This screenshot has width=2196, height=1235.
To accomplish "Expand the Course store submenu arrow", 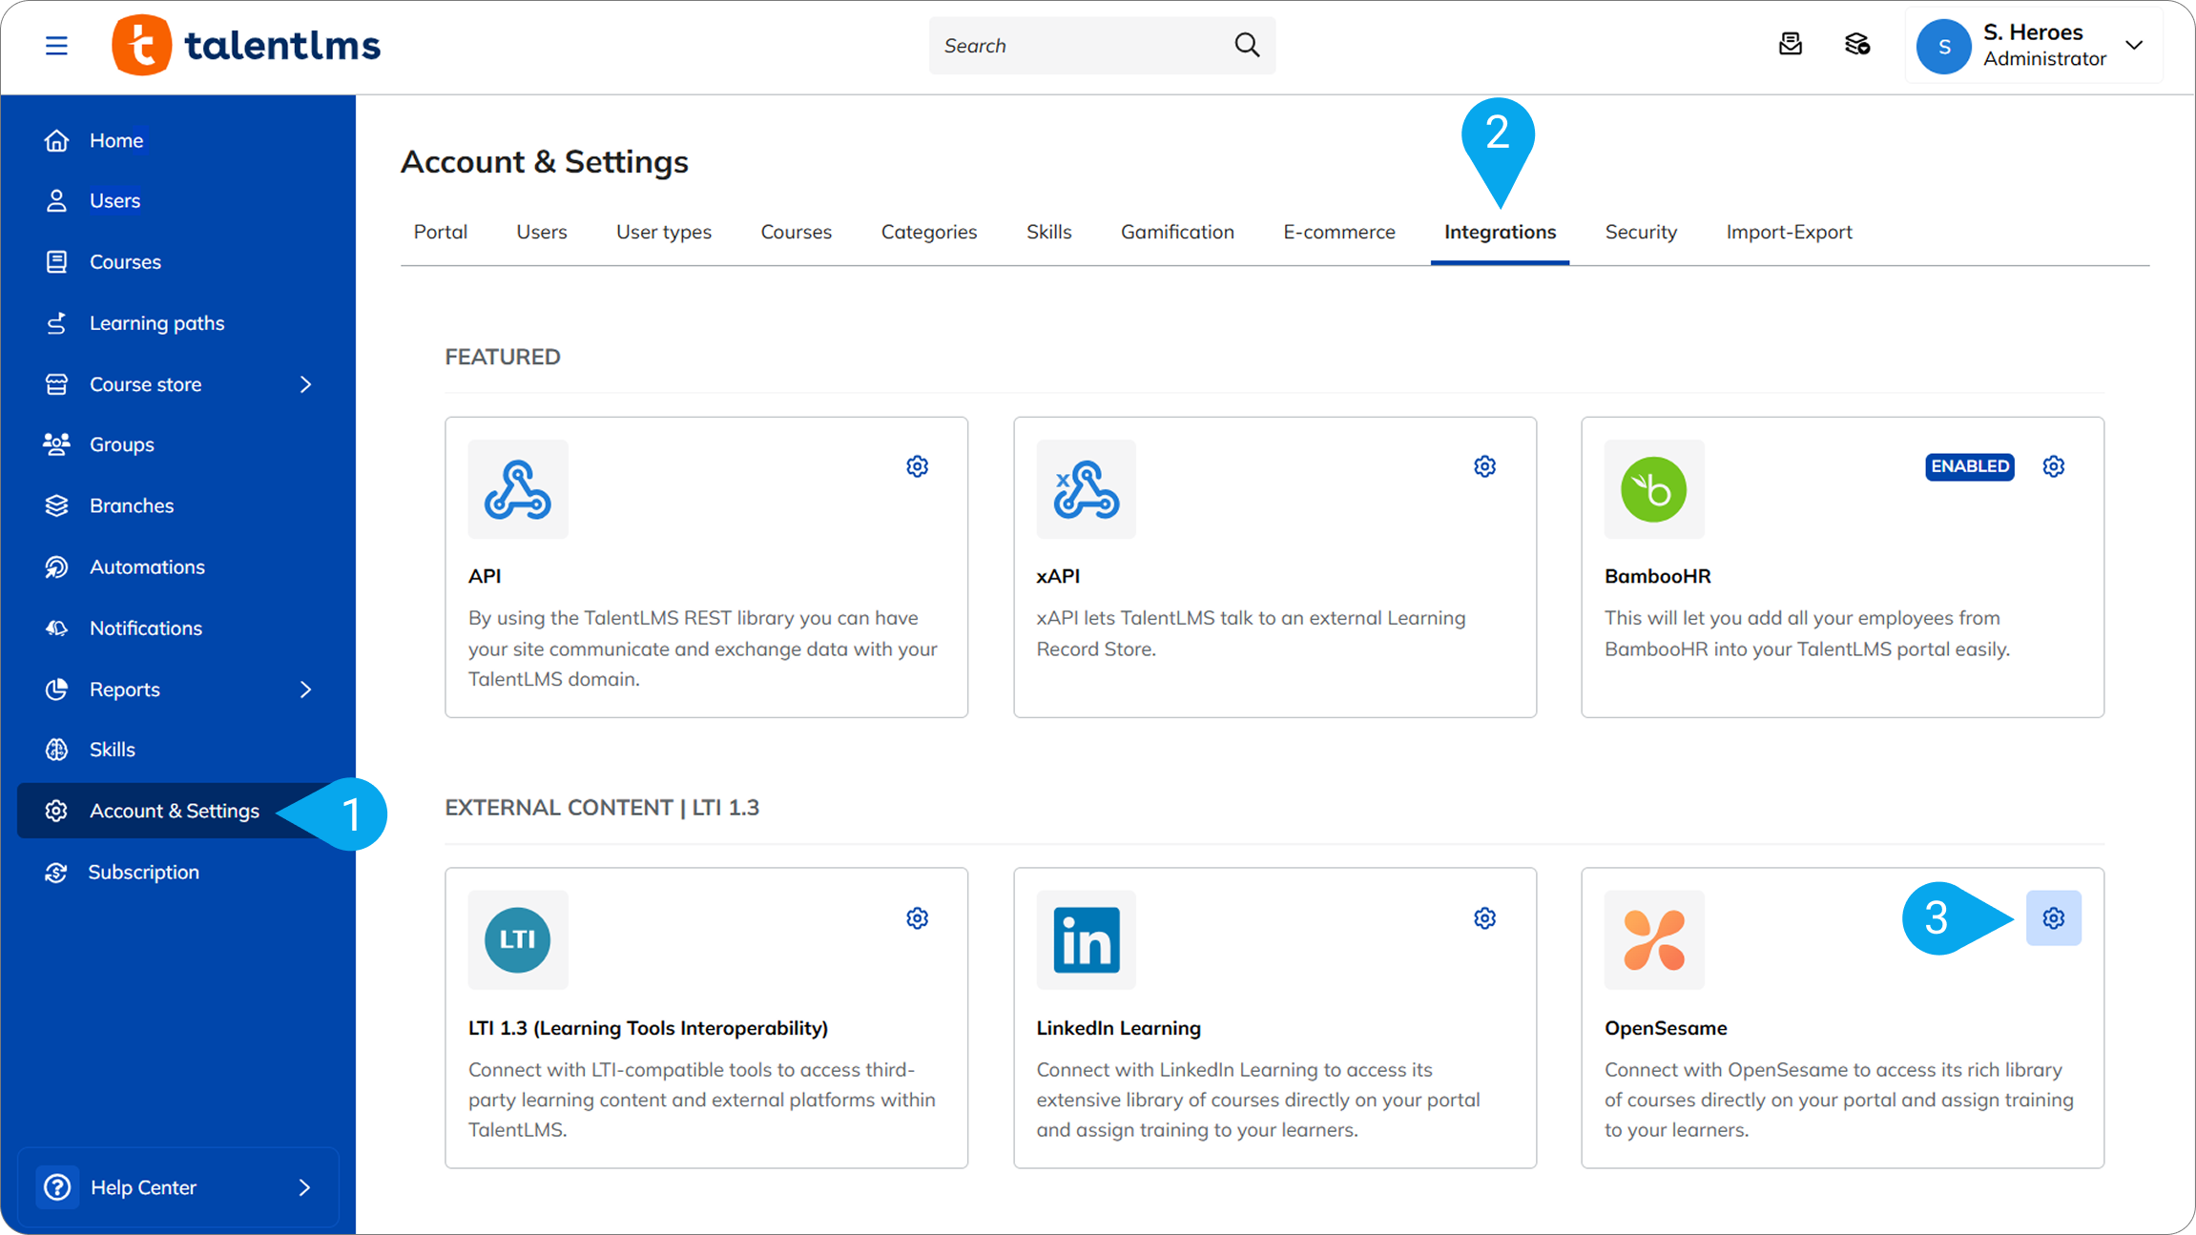I will [x=305, y=384].
